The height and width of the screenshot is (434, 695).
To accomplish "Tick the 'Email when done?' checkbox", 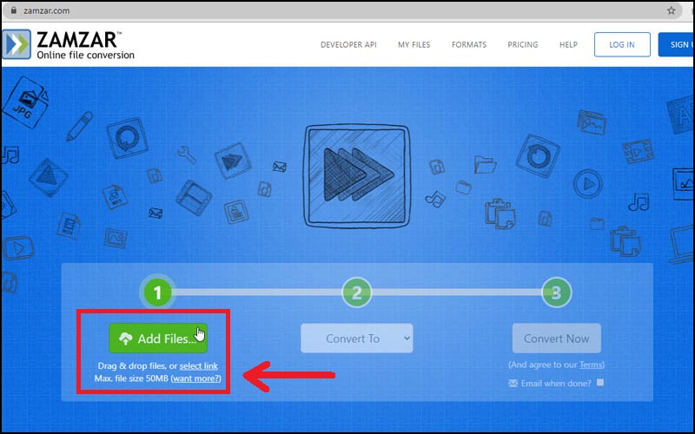I will point(600,382).
